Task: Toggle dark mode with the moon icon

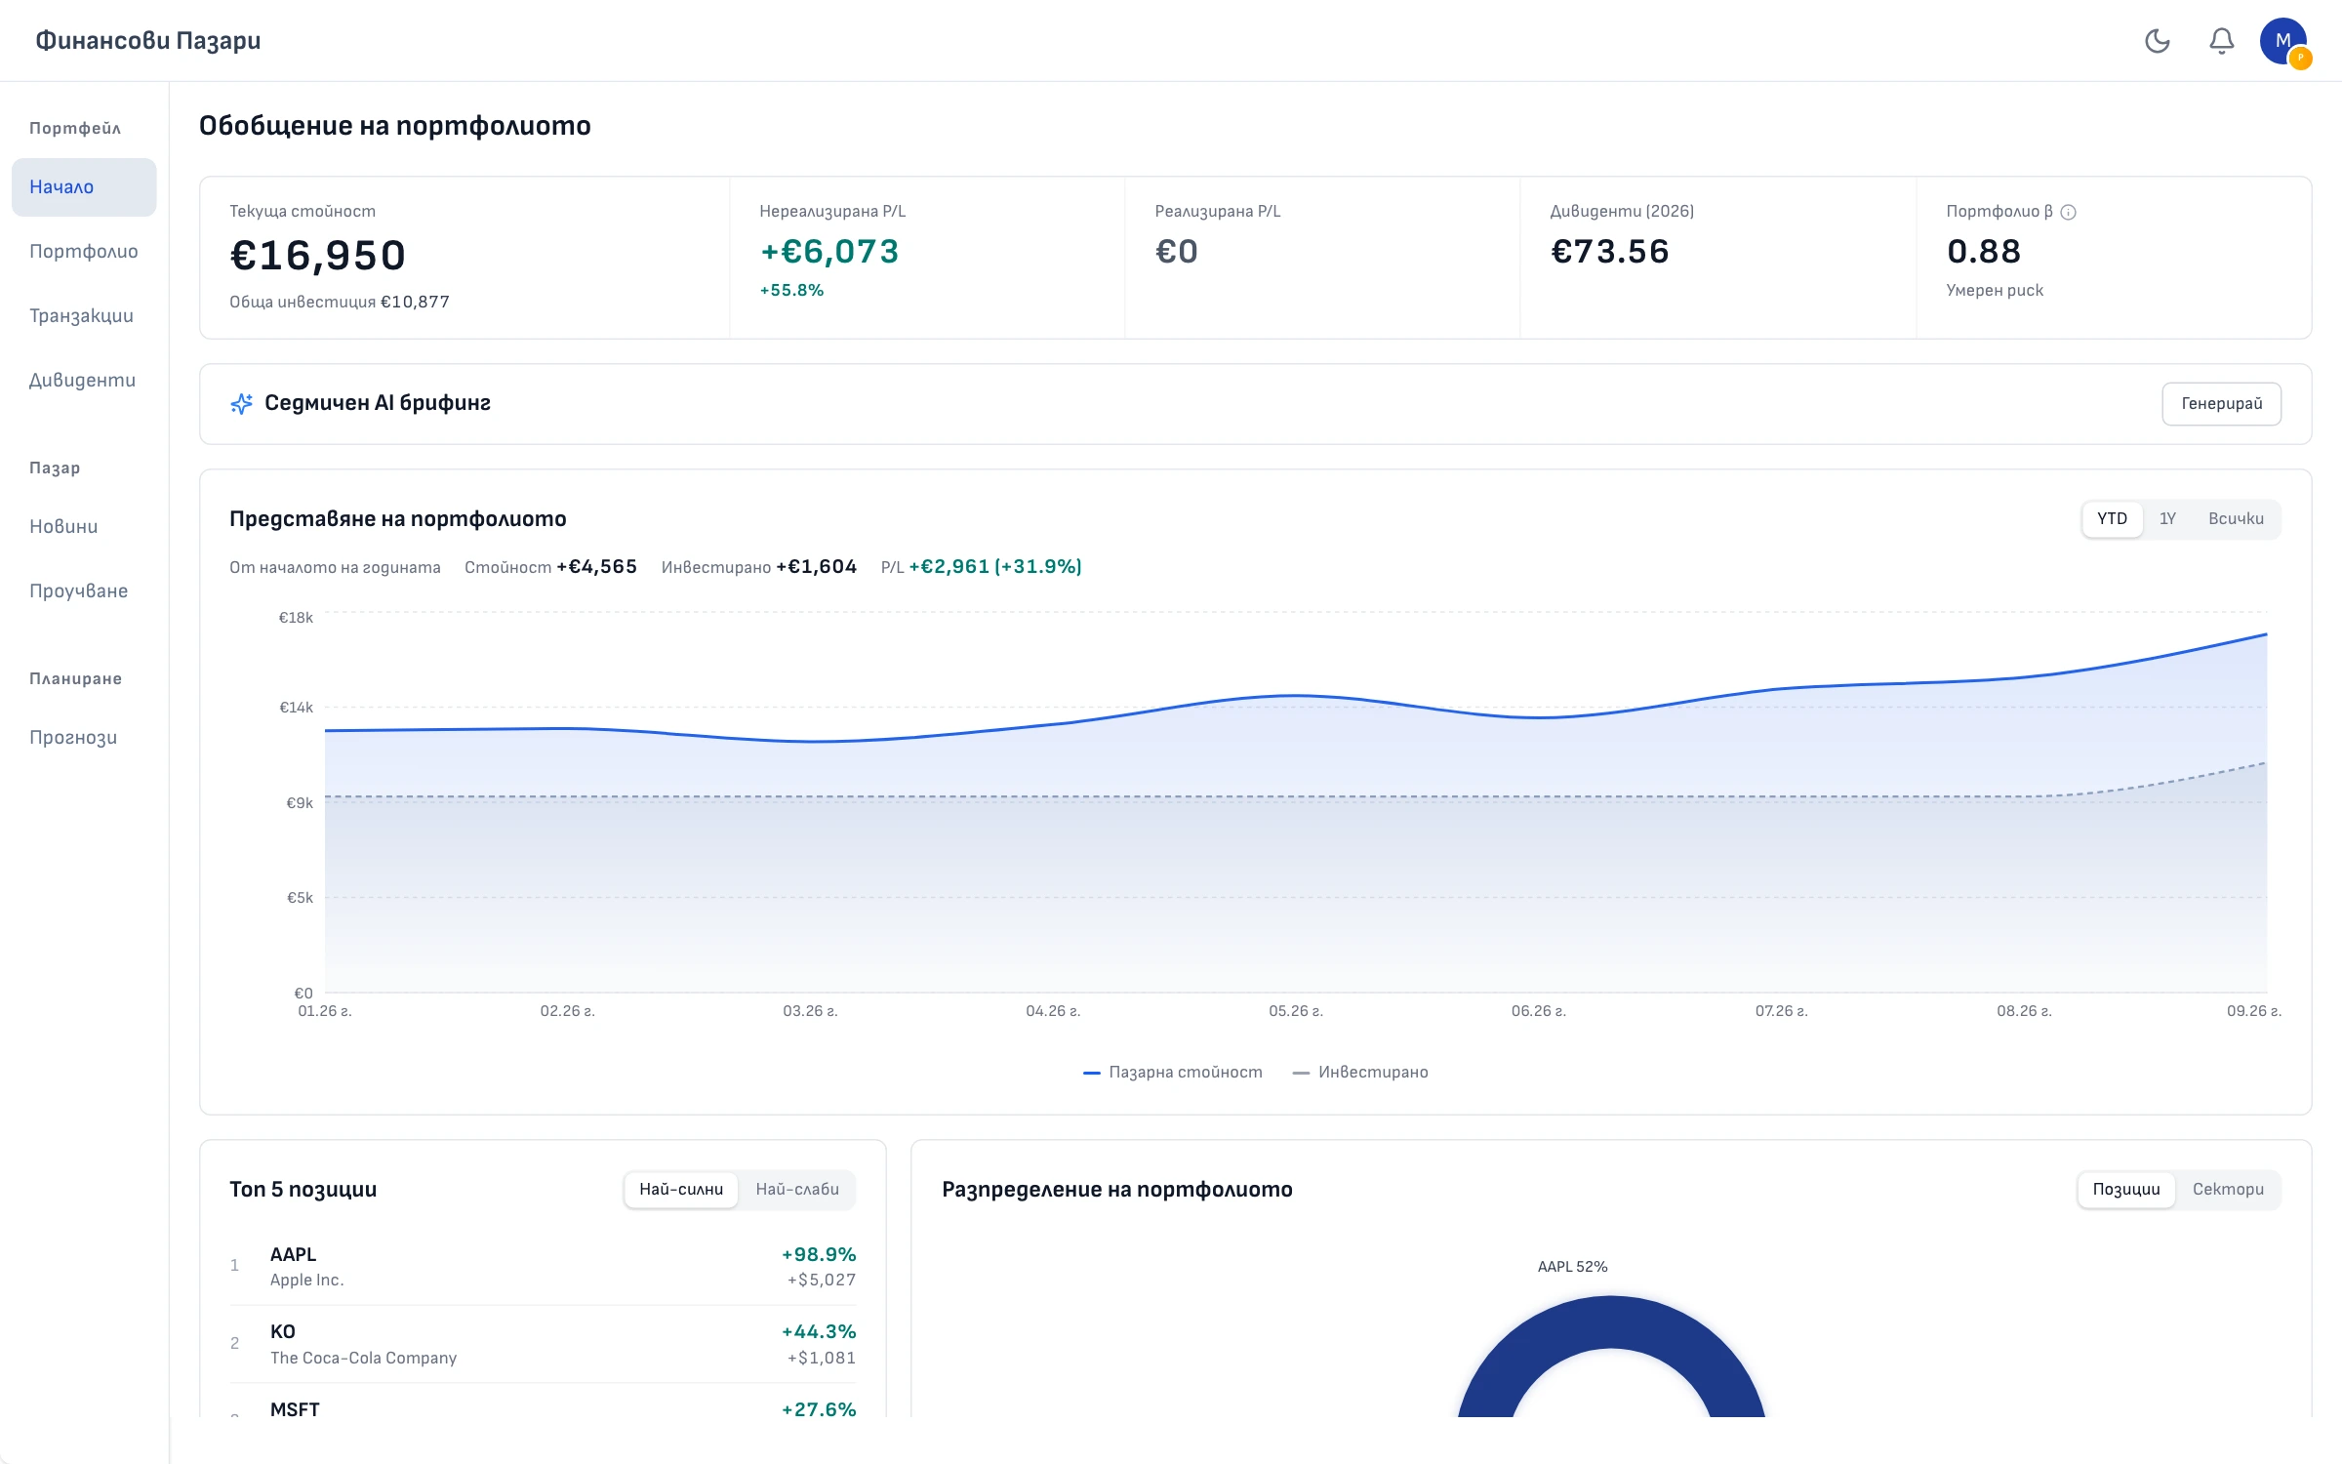Action: [x=2158, y=41]
